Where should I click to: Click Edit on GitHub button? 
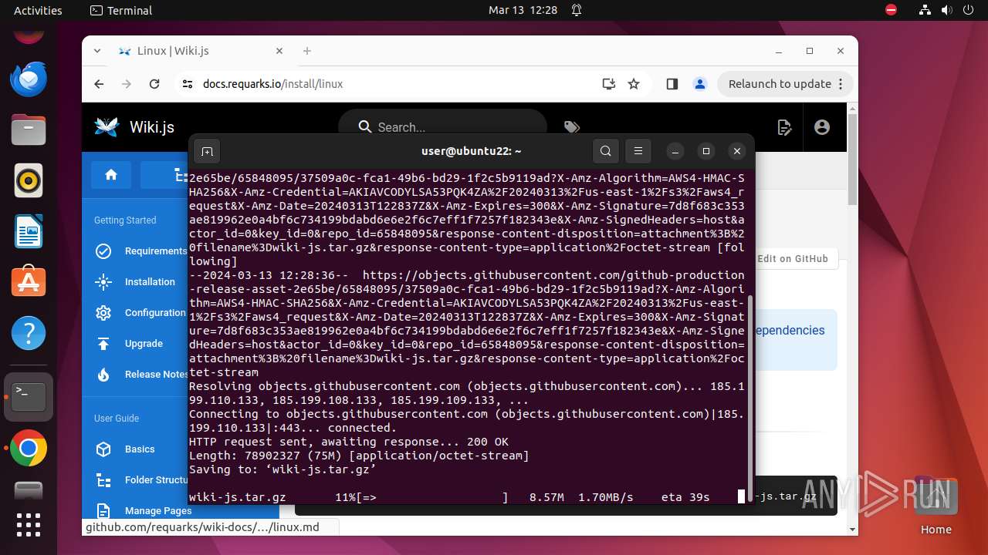click(793, 259)
